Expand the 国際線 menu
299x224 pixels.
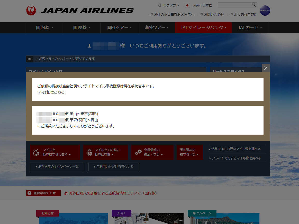tap(82, 28)
